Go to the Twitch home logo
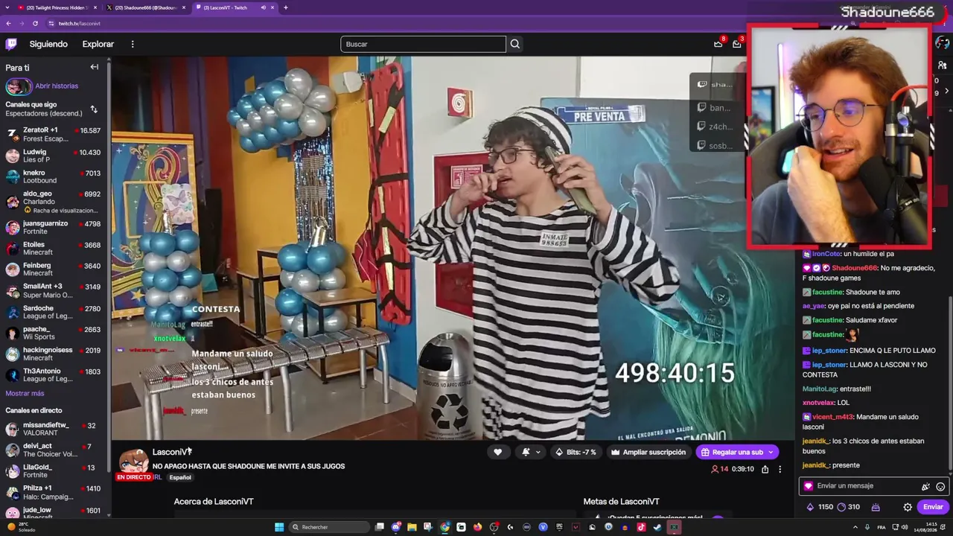The width and height of the screenshot is (953, 536). coord(11,44)
